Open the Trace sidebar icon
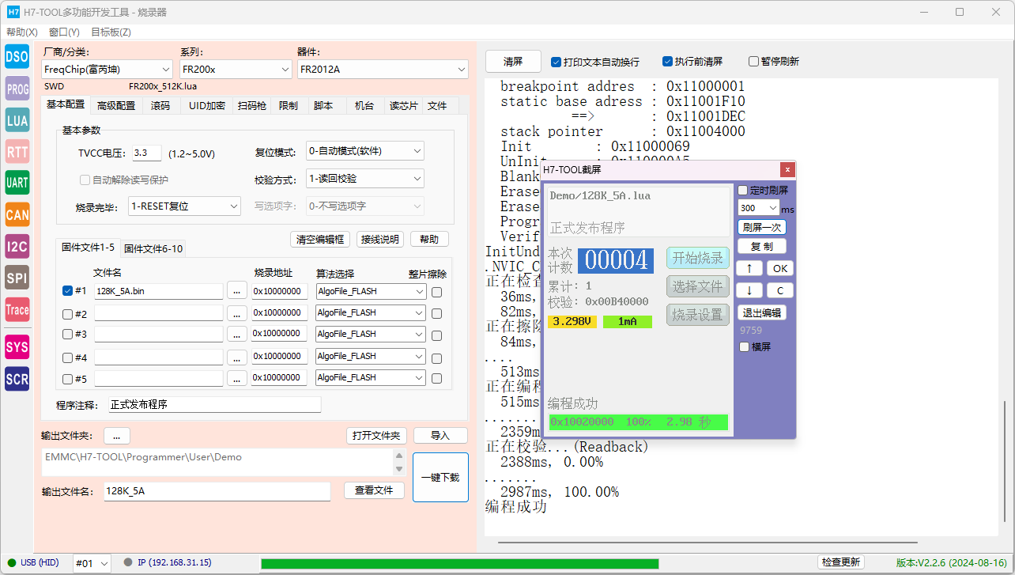This screenshot has height=575, width=1015. coord(17,309)
